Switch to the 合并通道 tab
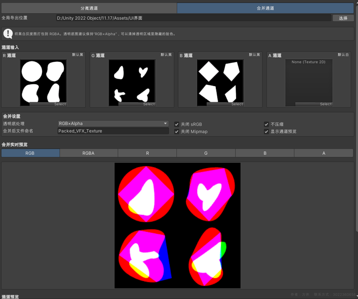 point(265,8)
